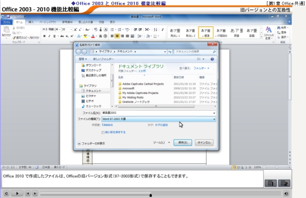Open the change styles icon
306x198 pixels.
(269, 33)
